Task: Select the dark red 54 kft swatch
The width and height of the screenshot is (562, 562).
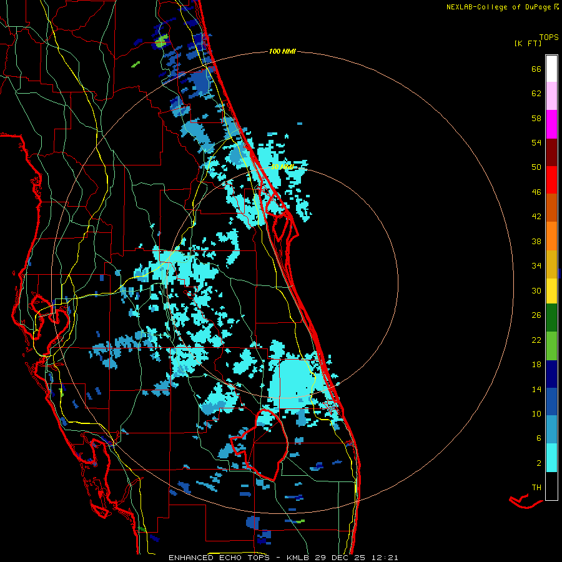Action: coord(551,152)
